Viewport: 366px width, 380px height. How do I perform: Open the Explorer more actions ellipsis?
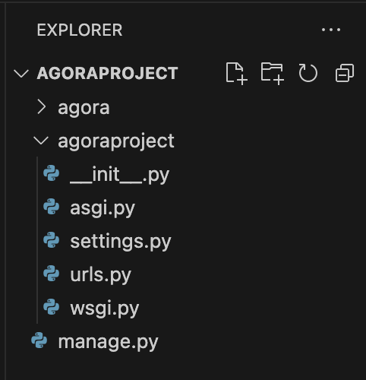click(x=331, y=30)
